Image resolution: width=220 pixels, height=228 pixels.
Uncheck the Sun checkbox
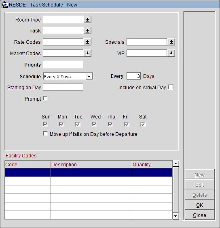point(45,124)
